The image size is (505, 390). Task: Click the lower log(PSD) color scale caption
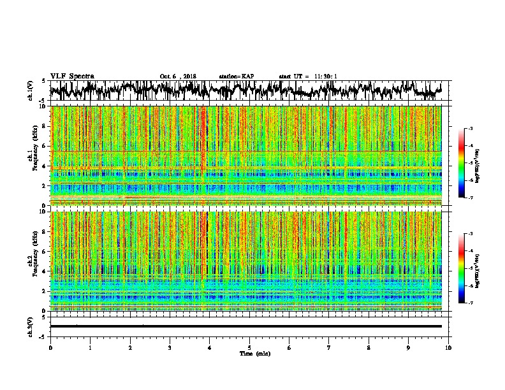[478, 271]
